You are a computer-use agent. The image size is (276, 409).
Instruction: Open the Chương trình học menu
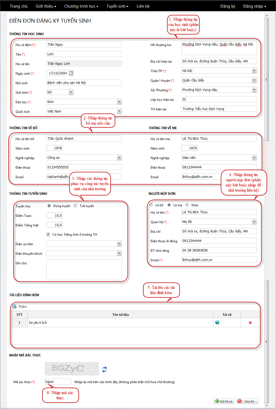tap(81, 6)
